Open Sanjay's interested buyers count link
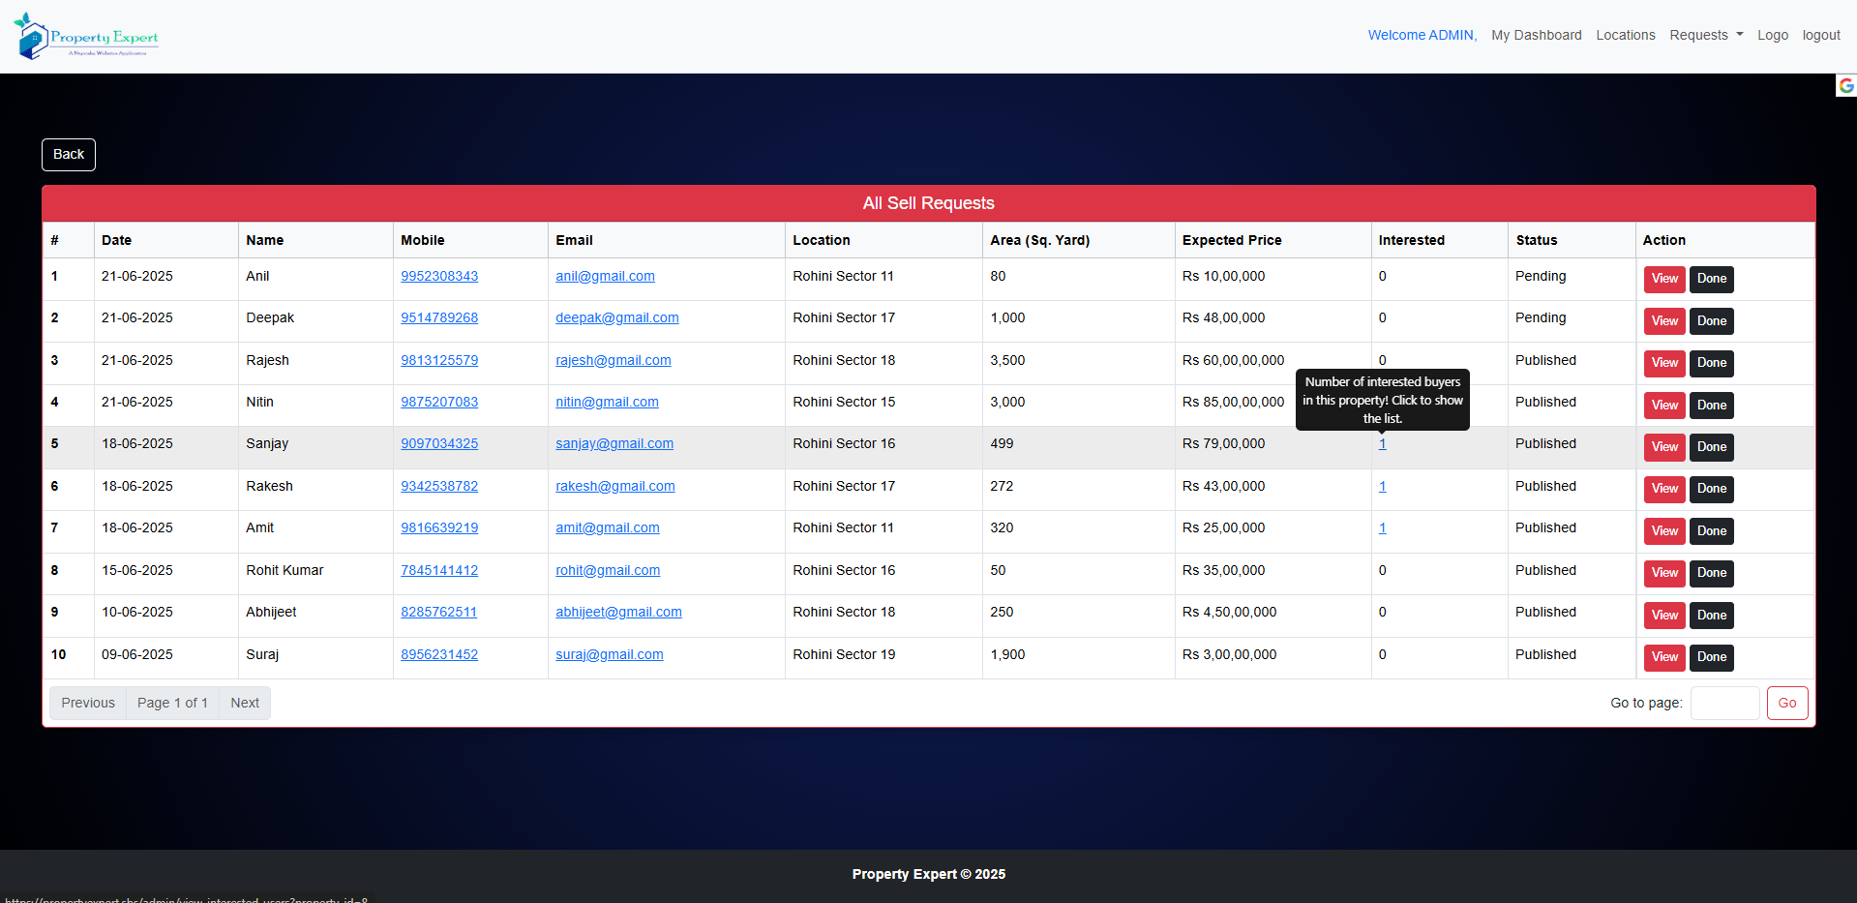 click(1382, 444)
